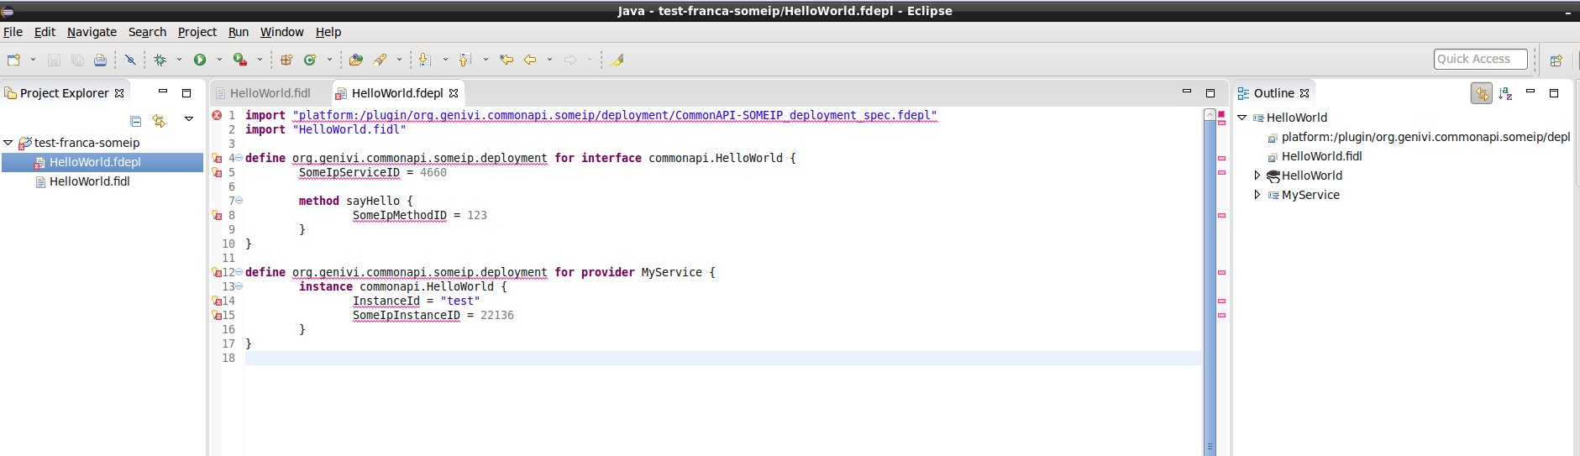Screen dimensions: 1580x456
Task: Click the Next Annotation toolbar icon
Action: [425, 60]
